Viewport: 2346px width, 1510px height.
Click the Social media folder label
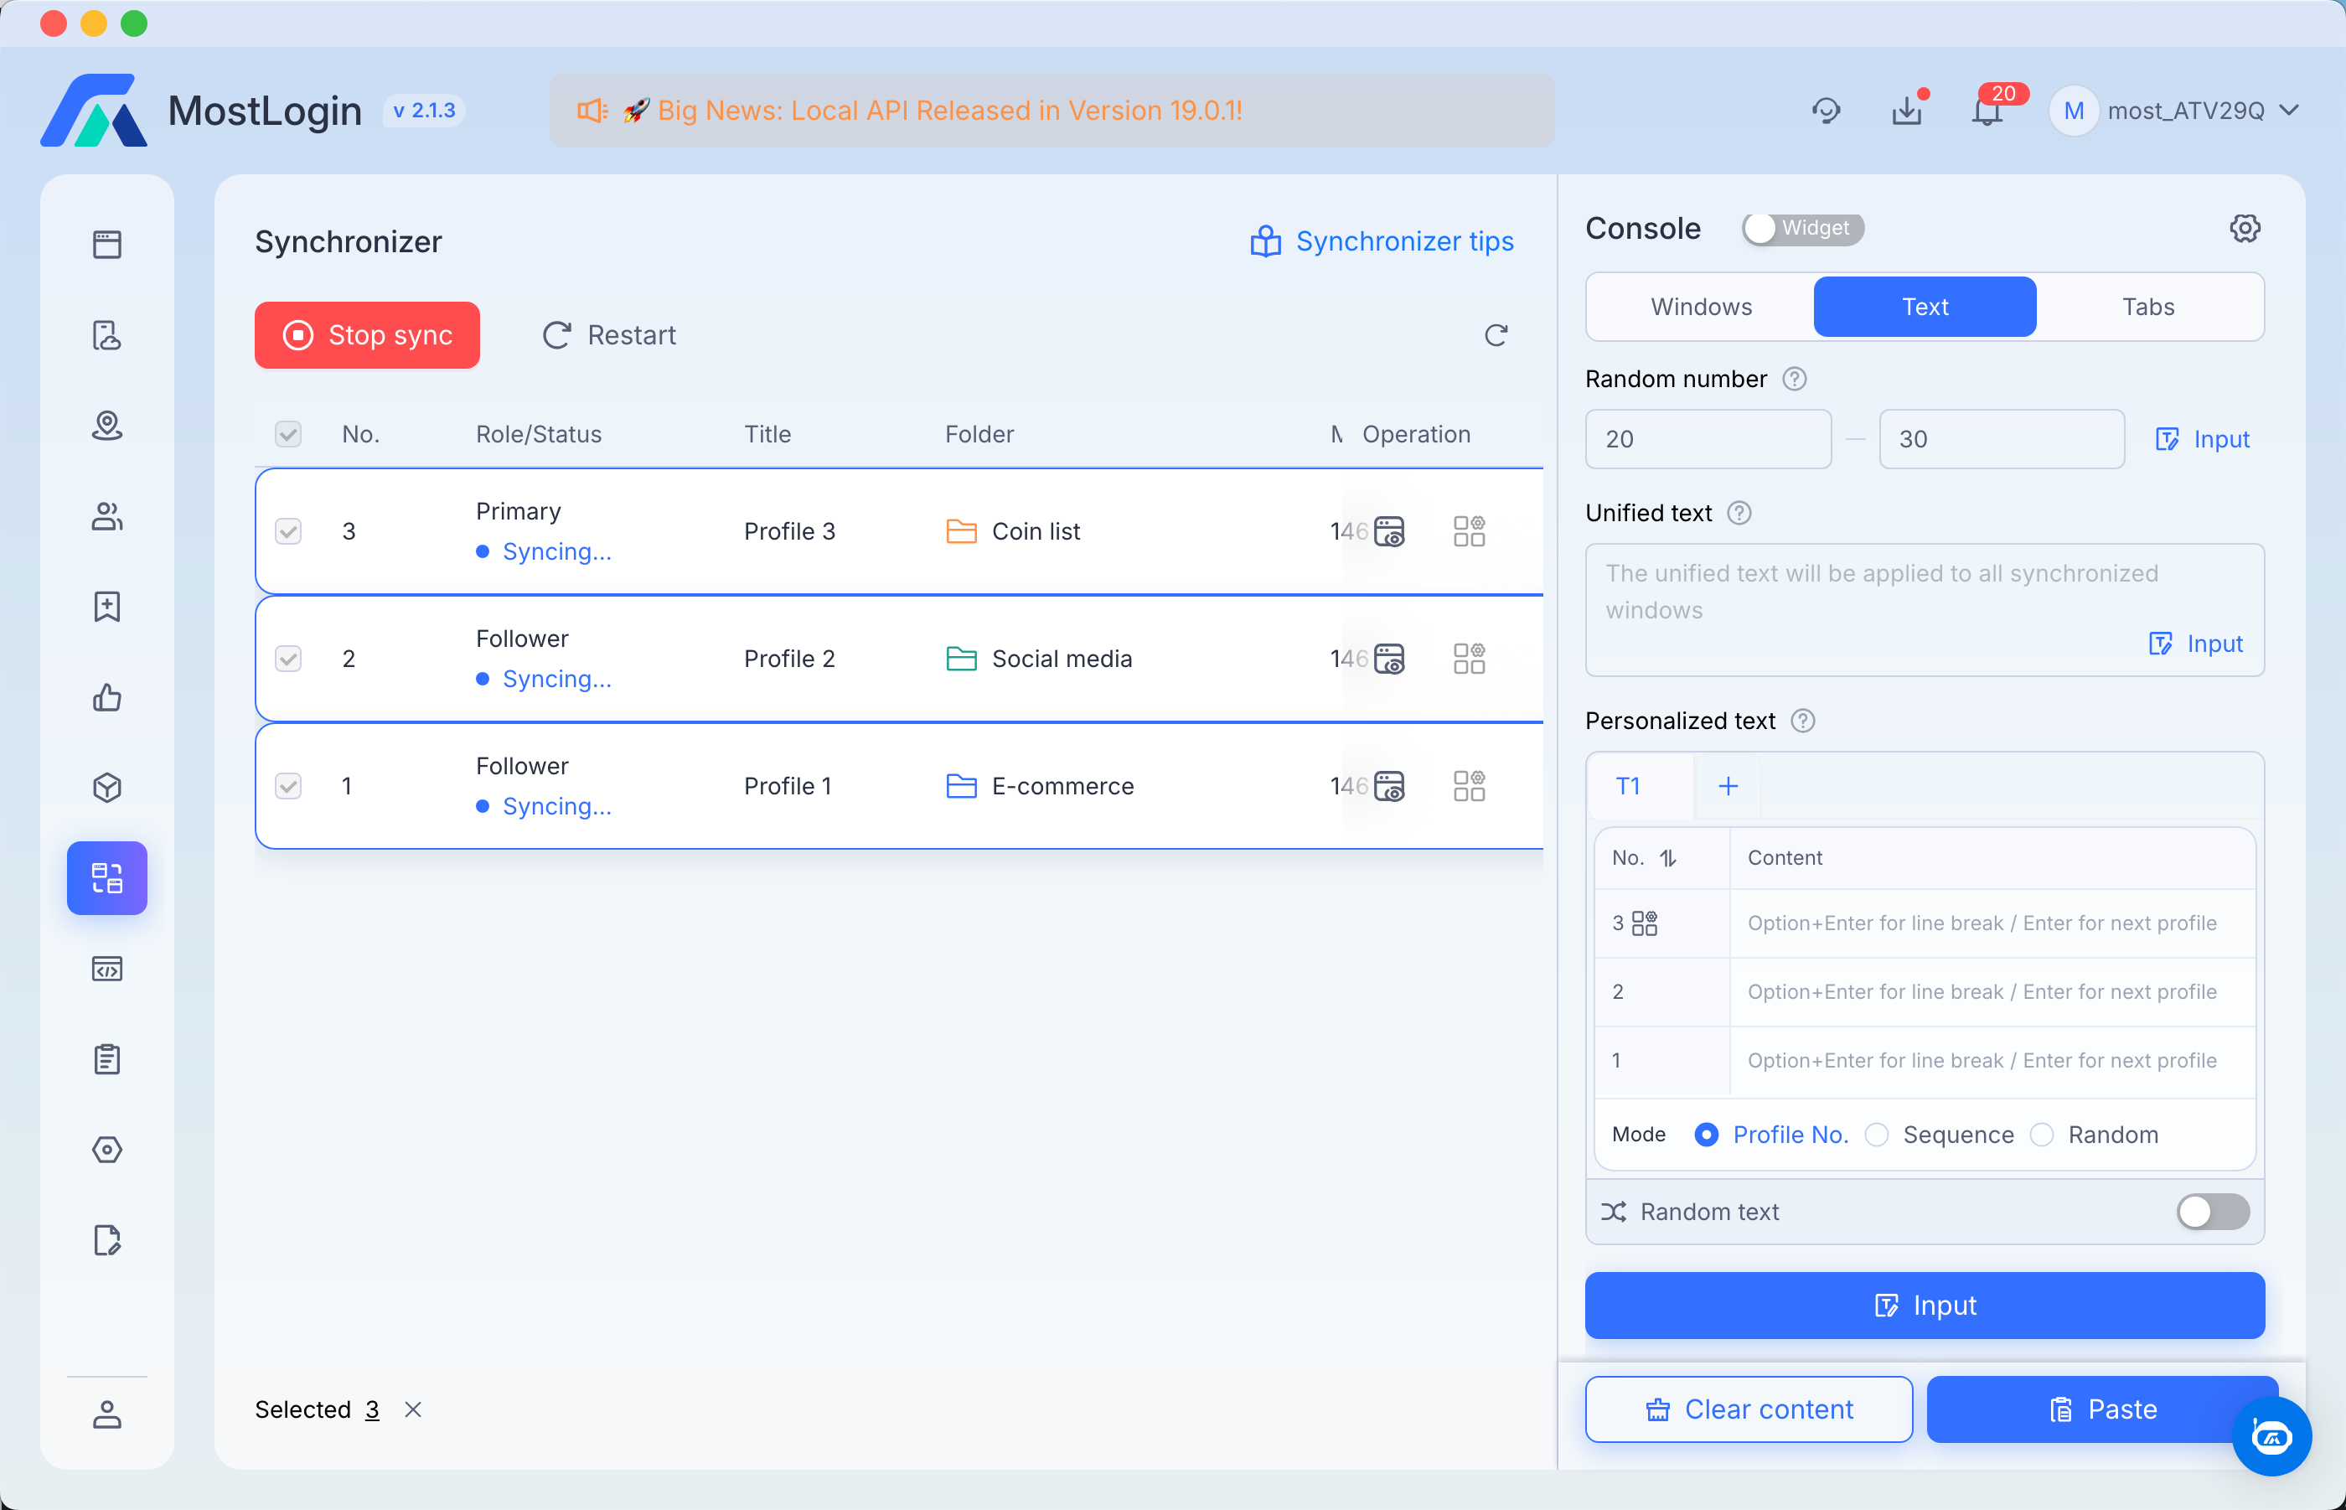point(1062,659)
